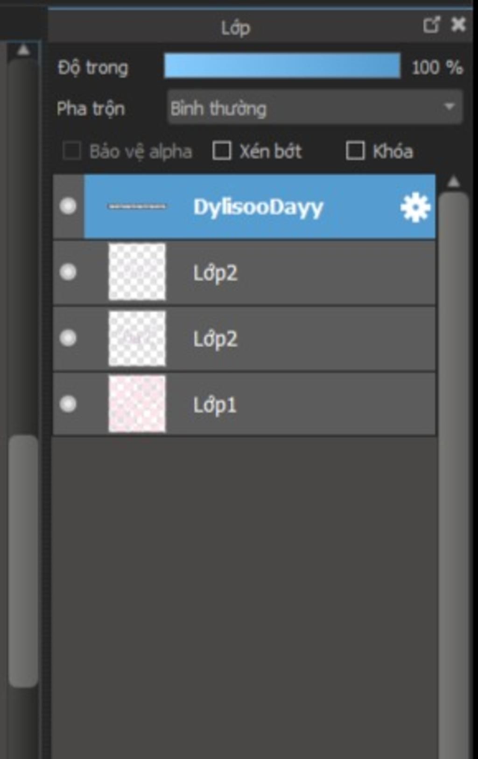Image resolution: width=478 pixels, height=759 pixels.
Task: Toggle visibility of the upper Lớp2 layer
Action: (68, 272)
